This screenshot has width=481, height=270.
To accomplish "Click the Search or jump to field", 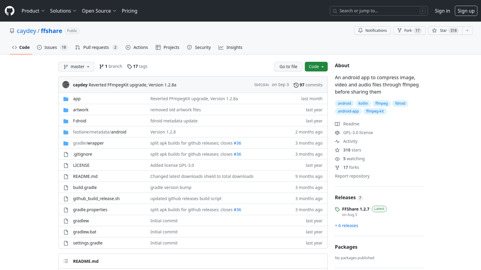I will pyautogui.click(x=378, y=11).
